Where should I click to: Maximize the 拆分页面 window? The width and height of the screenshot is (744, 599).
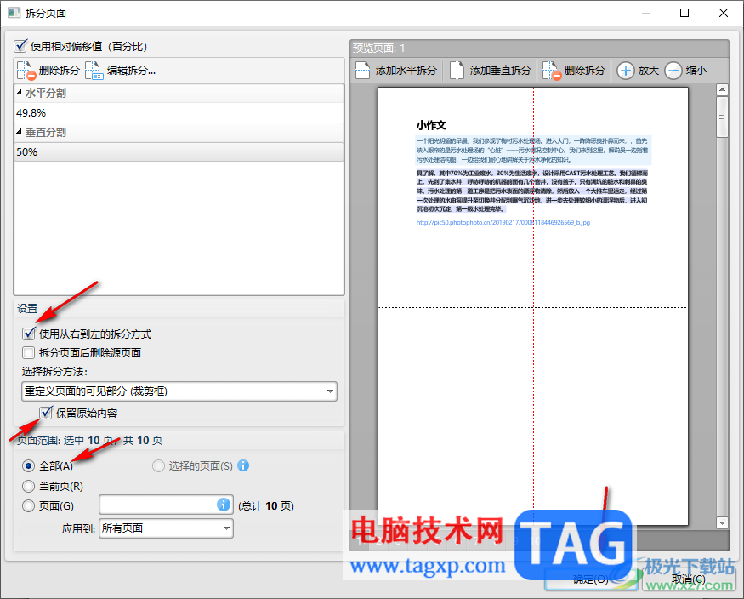pyautogui.click(x=684, y=13)
